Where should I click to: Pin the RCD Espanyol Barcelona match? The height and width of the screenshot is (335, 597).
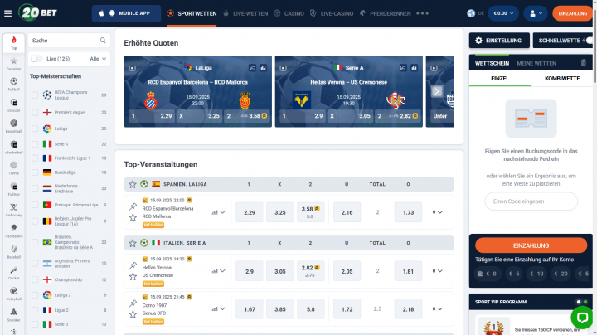pos(133,206)
